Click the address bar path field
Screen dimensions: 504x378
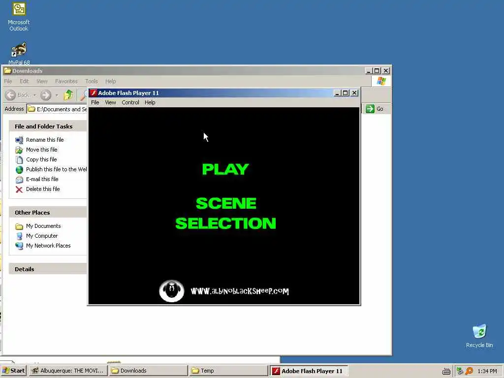click(57, 109)
